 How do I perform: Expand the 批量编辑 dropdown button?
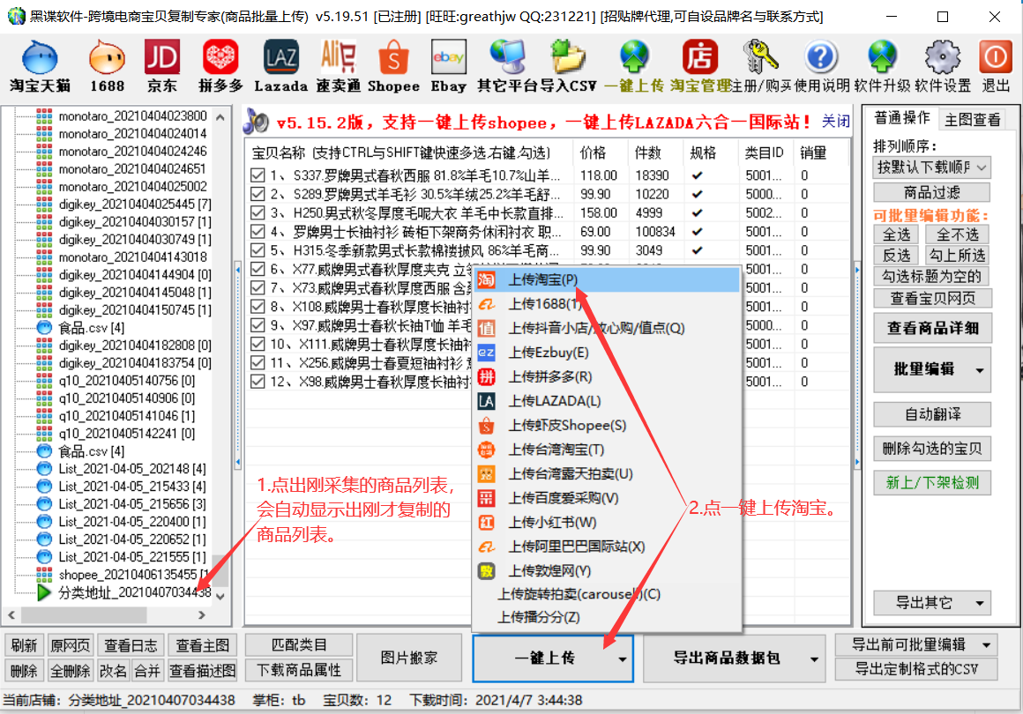[980, 369]
